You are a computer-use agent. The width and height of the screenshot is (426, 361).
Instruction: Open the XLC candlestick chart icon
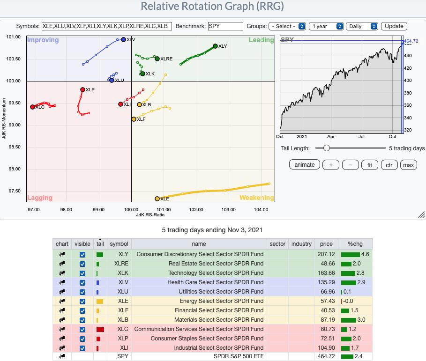(62, 329)
